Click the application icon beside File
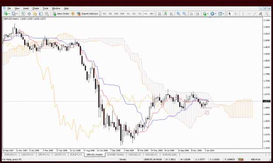273x163 pixels. [x=4, y=8]
